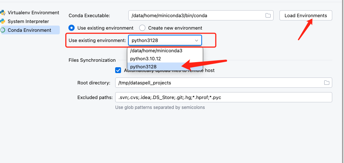This screenshot has height=163, width=344.
Task: Click the Virtualenv Environment Python icon
Action: coord(3,13)
